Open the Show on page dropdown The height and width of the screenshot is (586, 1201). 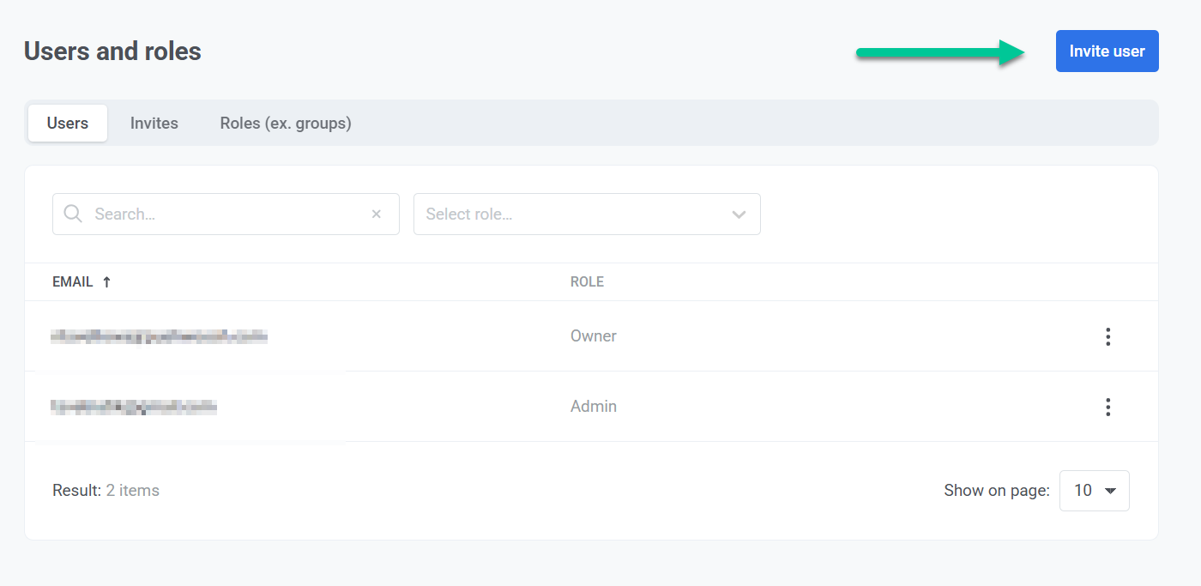click(1094, 491)
